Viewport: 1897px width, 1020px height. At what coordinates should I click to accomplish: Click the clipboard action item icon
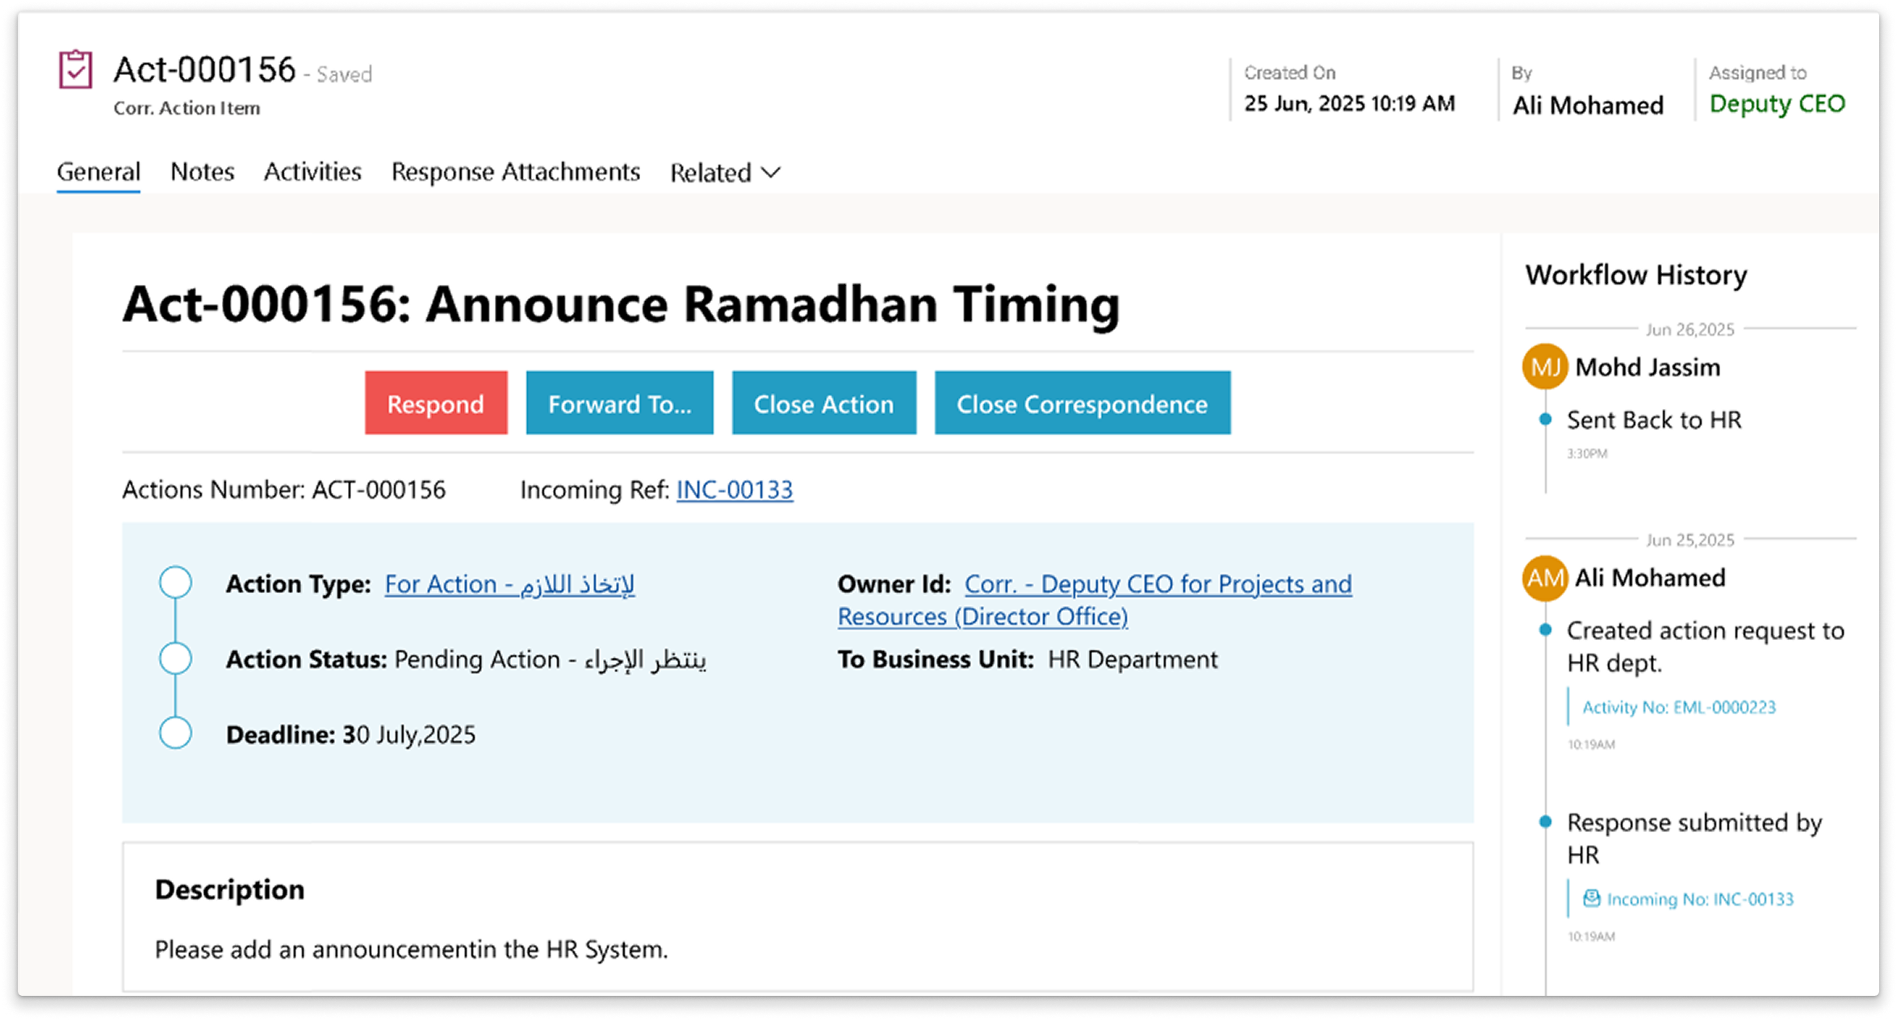click(x=75, y=69)
